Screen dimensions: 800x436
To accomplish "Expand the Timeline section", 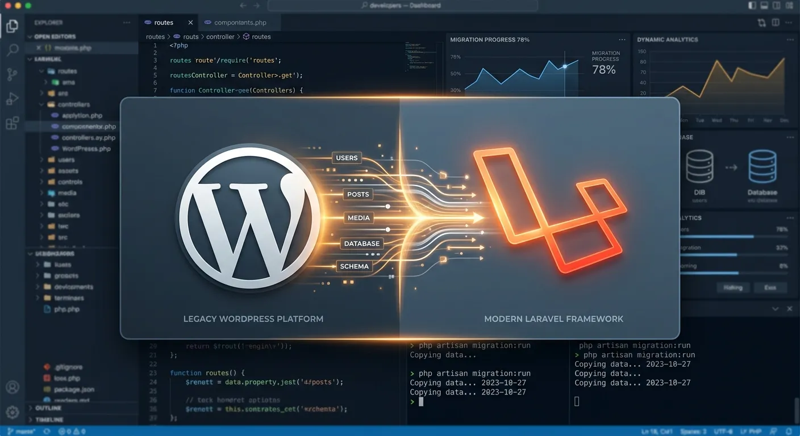I will click(31, 420).
